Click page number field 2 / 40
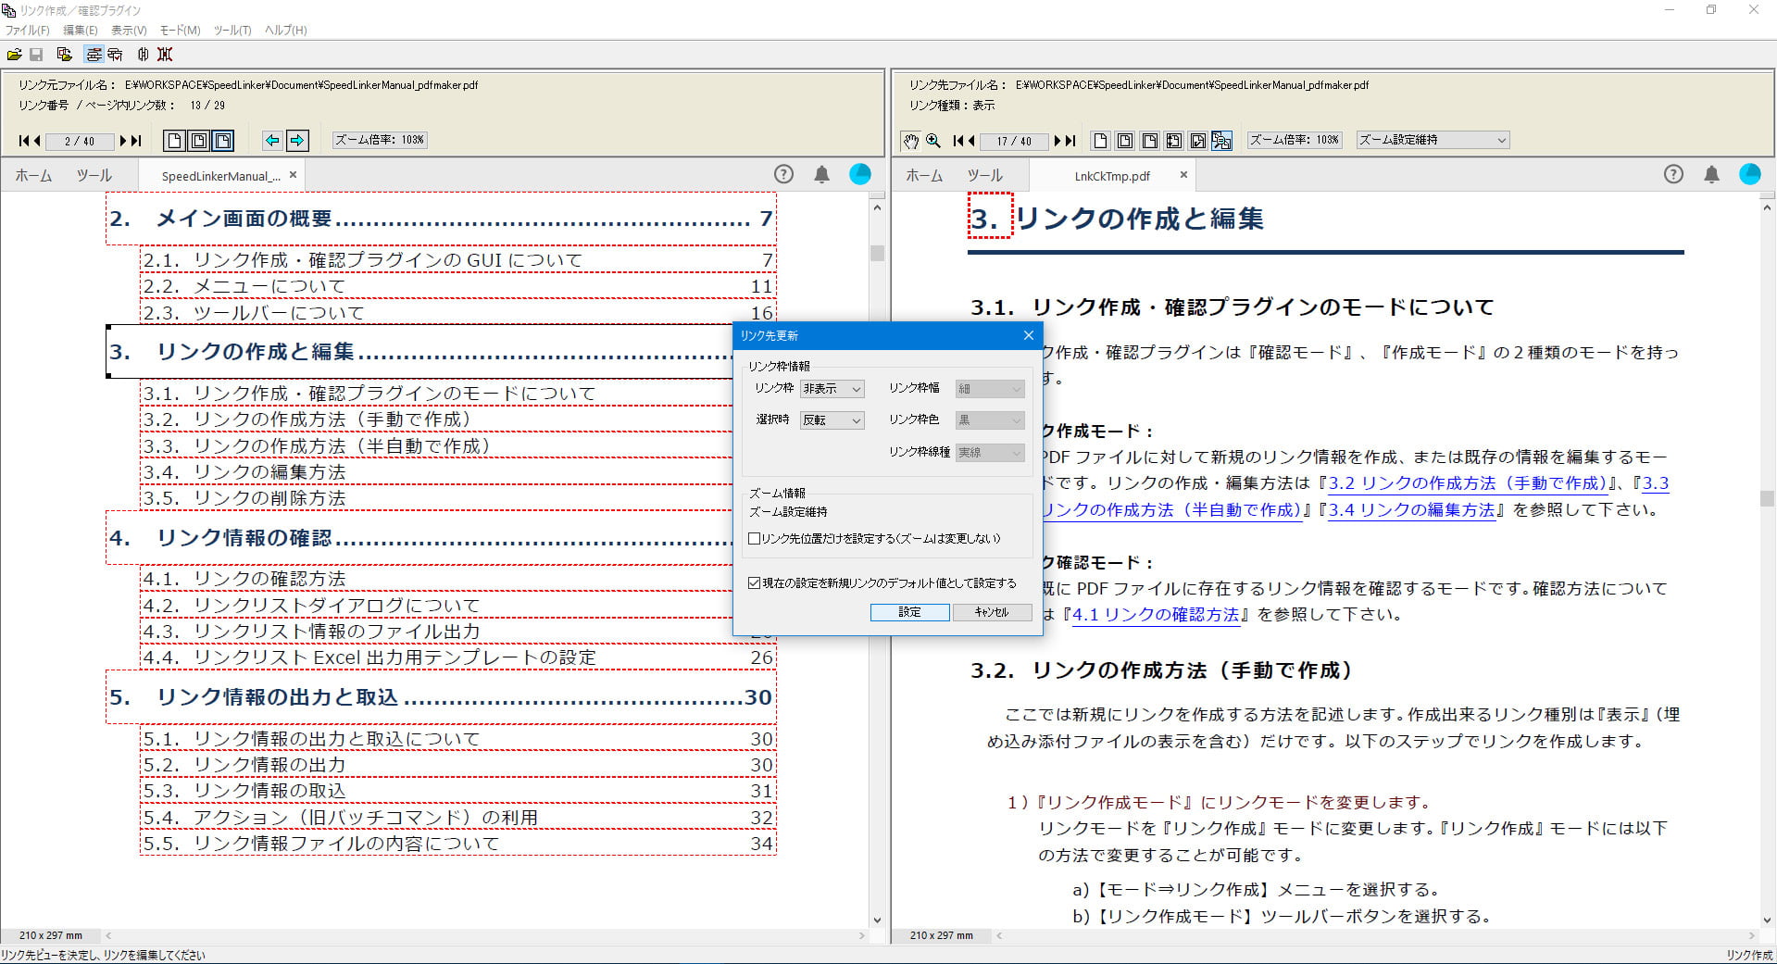The height and width of the screenshot is (964, 1777). (x=80, y=141)
